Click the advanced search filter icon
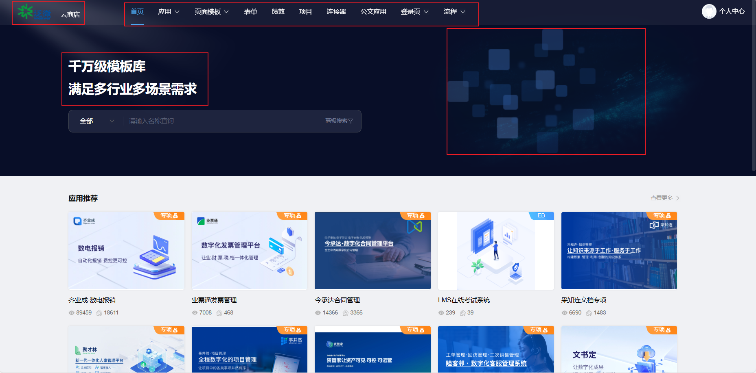Image resolution: width=756 pixels, height=373 pixels. pyautogui.click(x=351, y=121)
